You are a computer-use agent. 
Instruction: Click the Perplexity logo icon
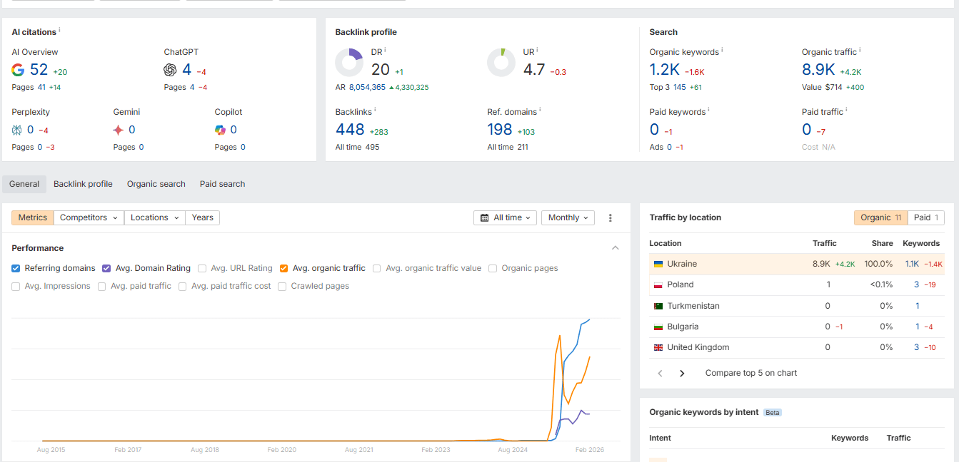pos(17,130)
